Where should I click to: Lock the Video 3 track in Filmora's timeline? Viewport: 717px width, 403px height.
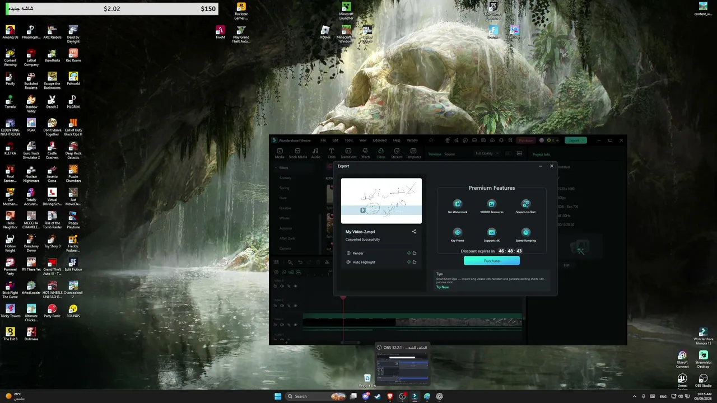point(276,286)
